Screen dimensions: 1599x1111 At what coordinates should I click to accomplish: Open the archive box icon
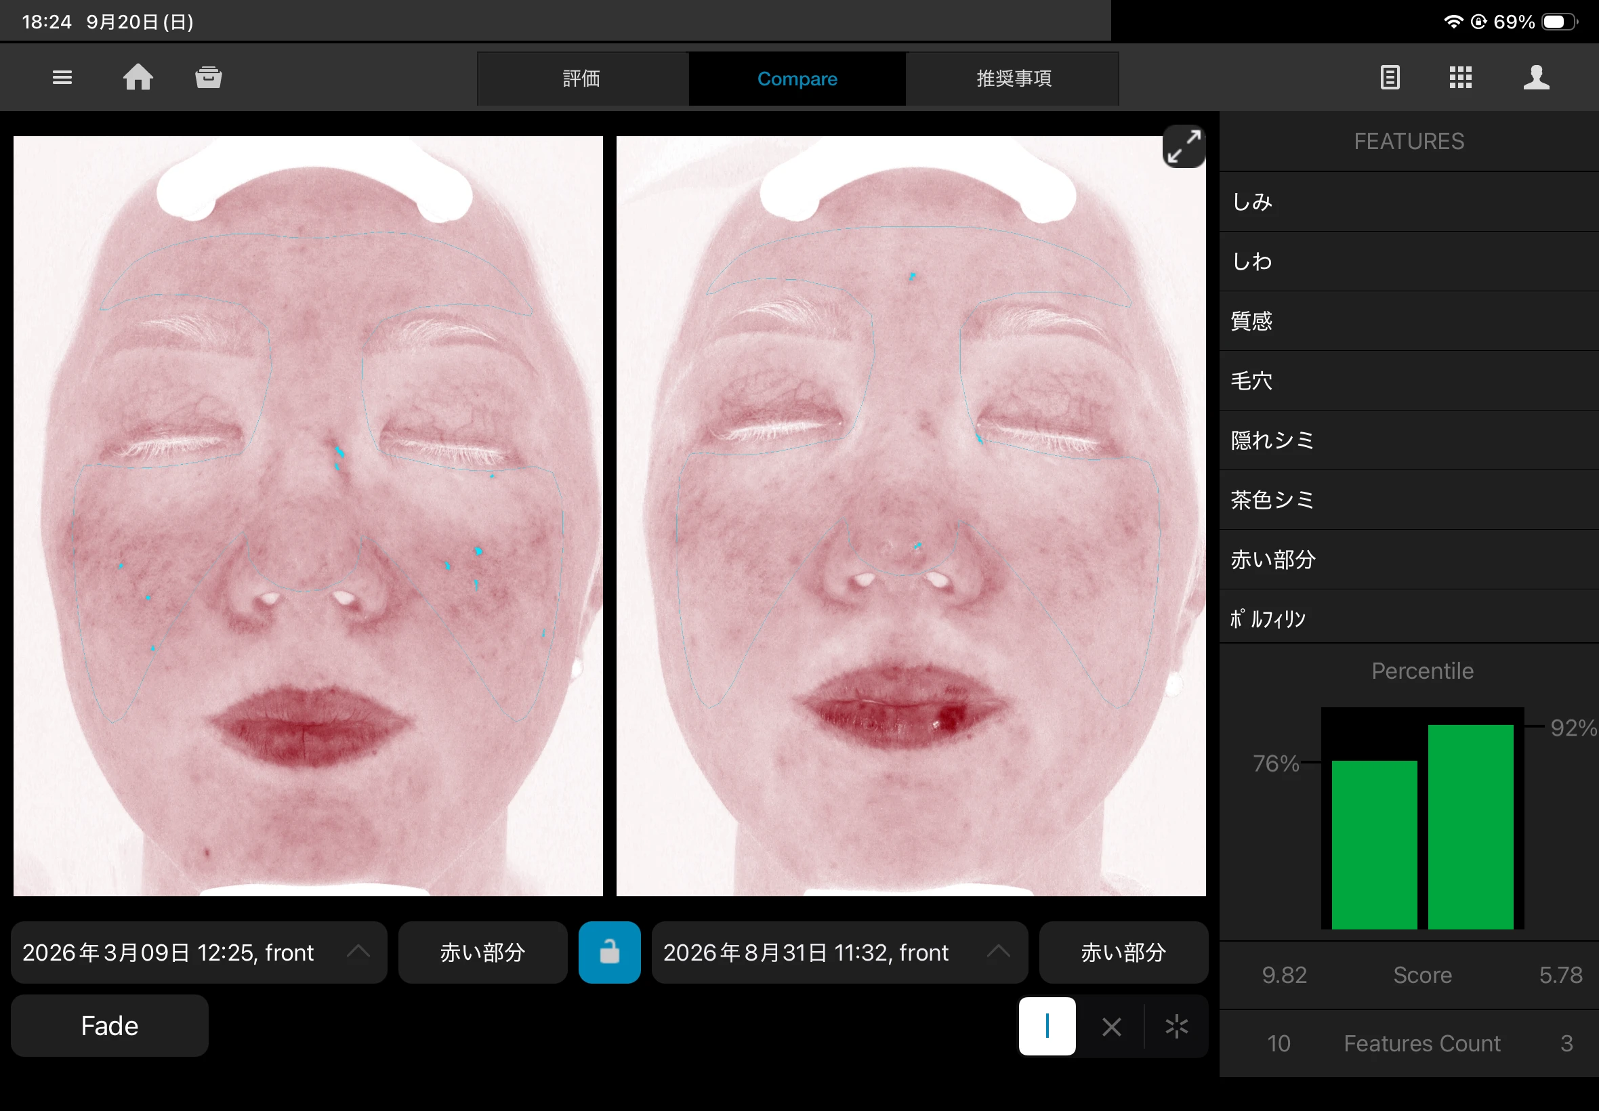[x=208, y=77]
